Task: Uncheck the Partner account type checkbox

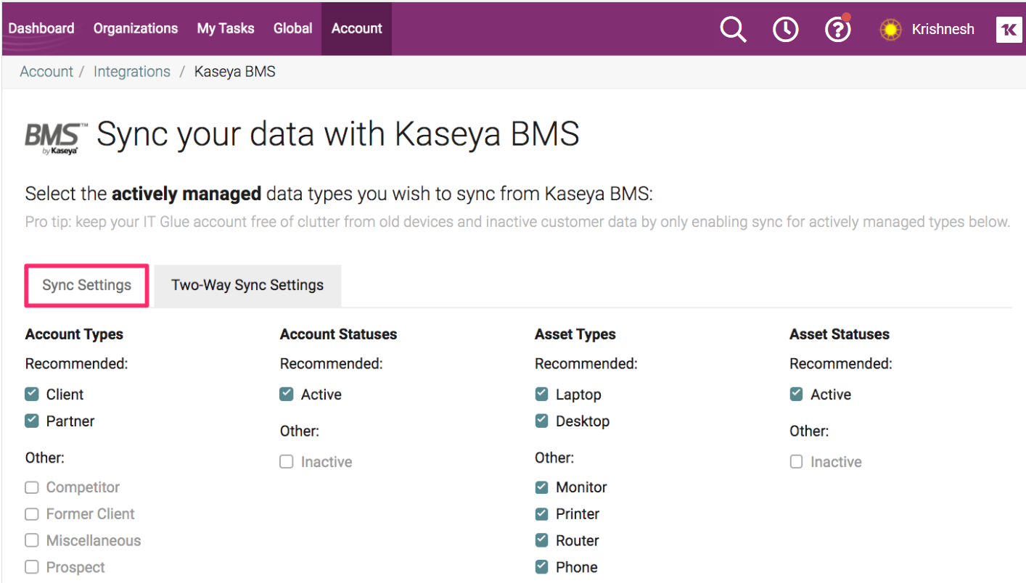Action: (x=32, y=421)
